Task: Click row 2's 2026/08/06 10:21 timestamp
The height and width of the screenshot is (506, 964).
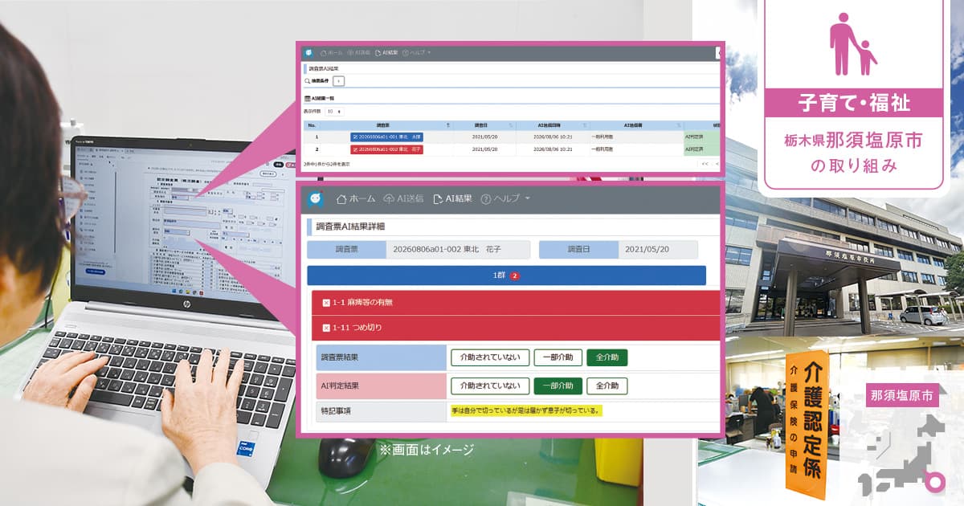Action: tap(553, 149)
